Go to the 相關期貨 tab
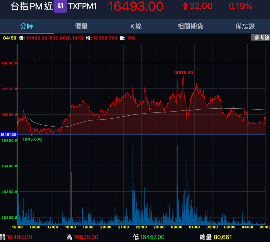 (x=190, y=26)
